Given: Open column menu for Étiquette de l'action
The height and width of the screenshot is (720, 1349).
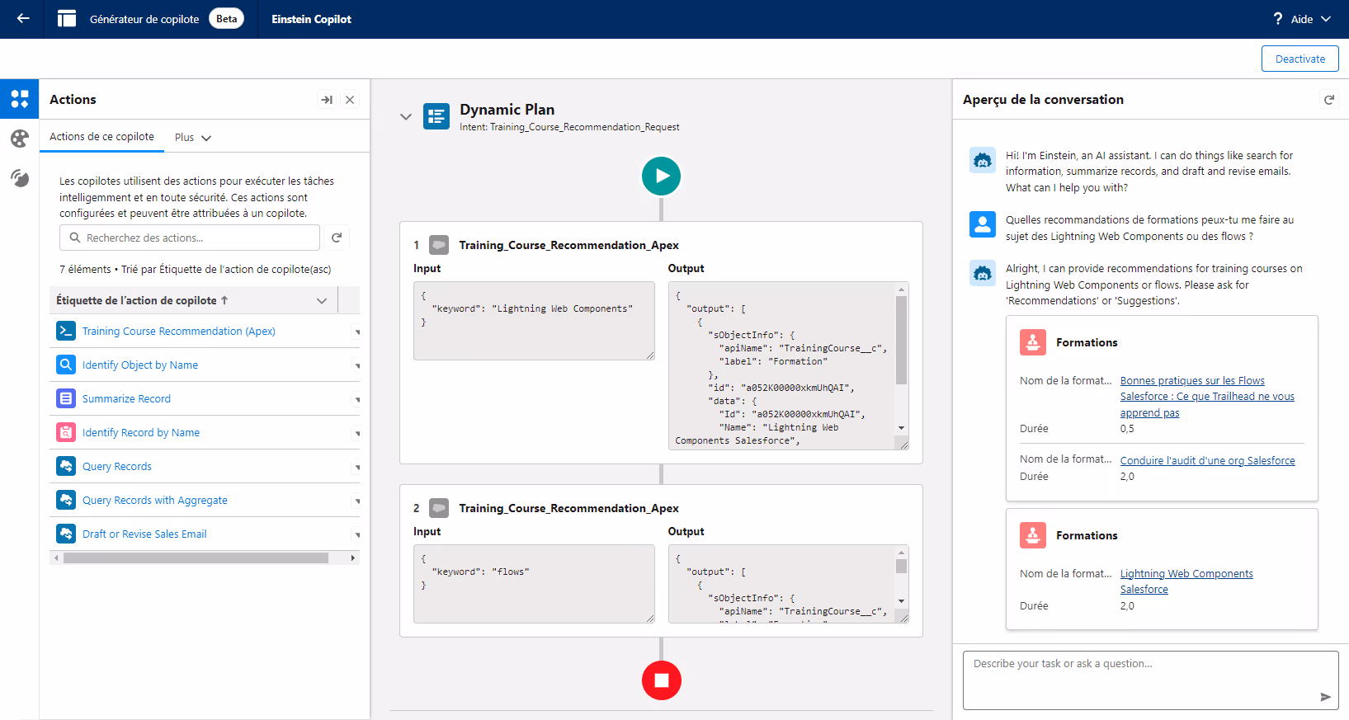Looking at the screenshot, I should 322,300.
